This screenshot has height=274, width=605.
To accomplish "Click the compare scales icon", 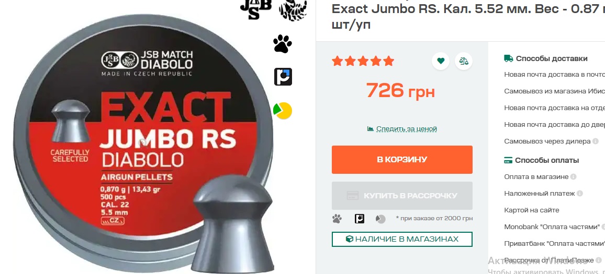I will (x=463, y=61).
